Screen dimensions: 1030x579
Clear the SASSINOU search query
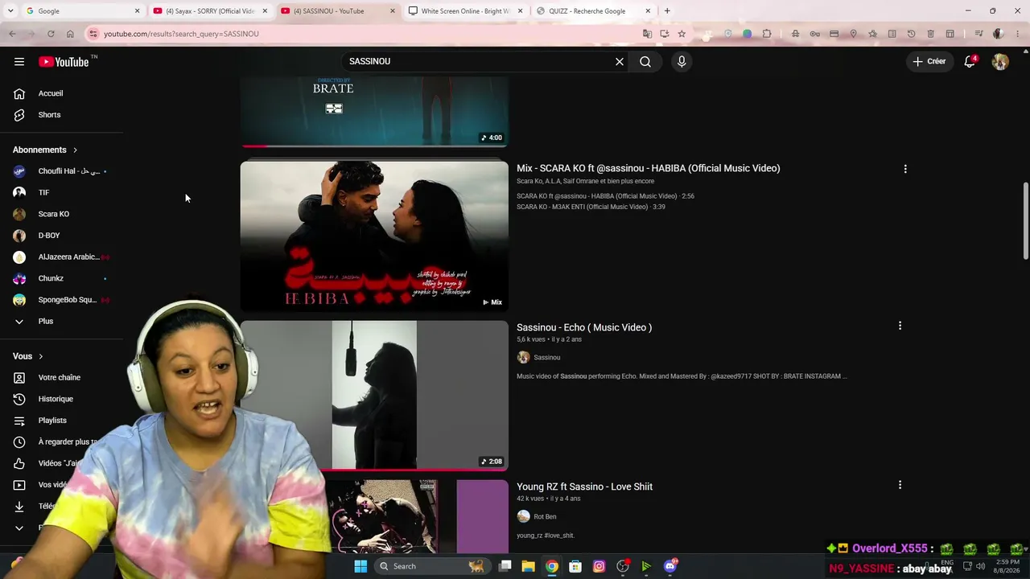(620, 62)
